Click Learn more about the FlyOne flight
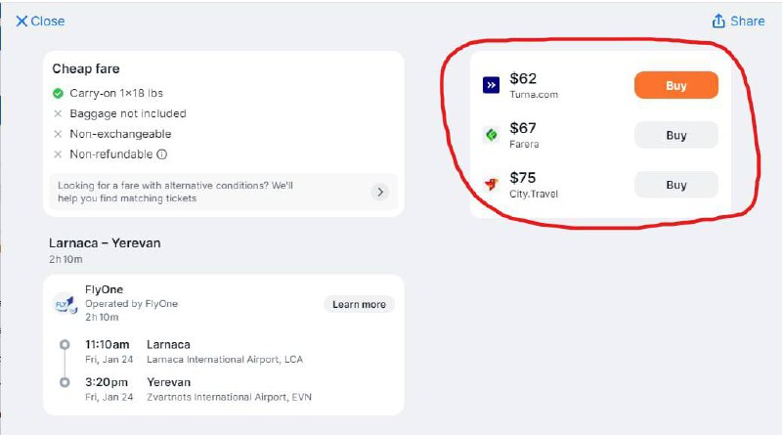The height and width of the screenshot is (435, 782). point(359,304)
